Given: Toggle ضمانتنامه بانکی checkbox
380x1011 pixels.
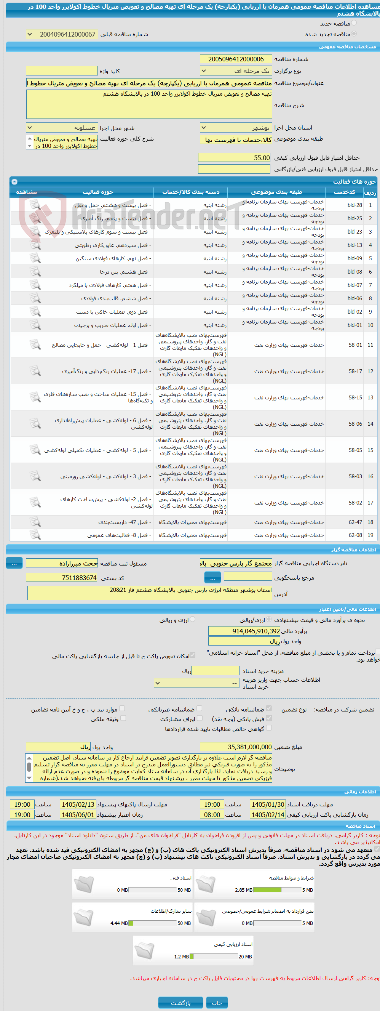Looking at the screenshot, I should point(269,708).
